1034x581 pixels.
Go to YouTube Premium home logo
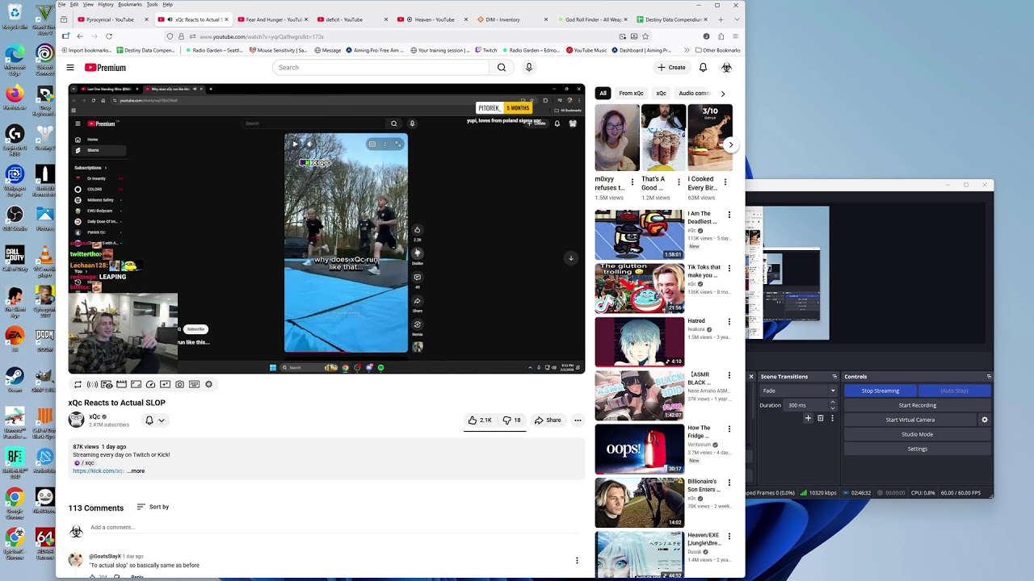tap(105, 68)
